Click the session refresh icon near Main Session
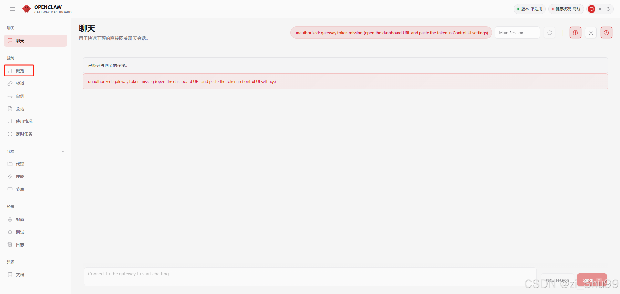This screenshot has height=294, width=620. [x=549, y=32]
